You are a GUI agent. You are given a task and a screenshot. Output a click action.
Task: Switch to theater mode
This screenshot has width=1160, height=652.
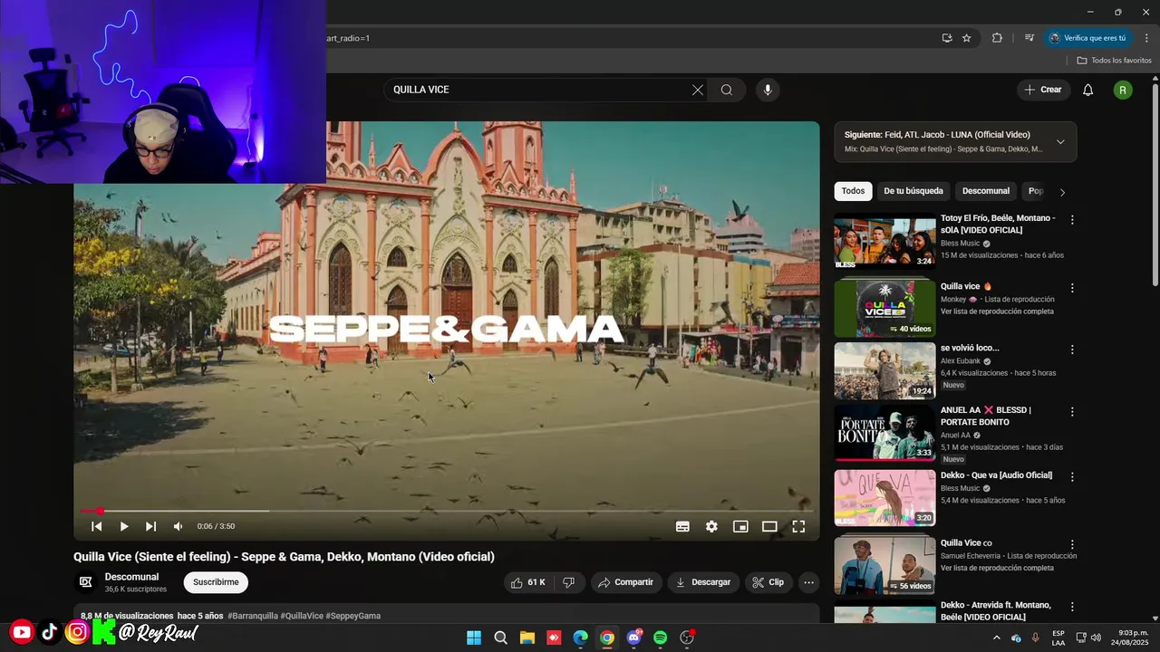coord(769,526)
